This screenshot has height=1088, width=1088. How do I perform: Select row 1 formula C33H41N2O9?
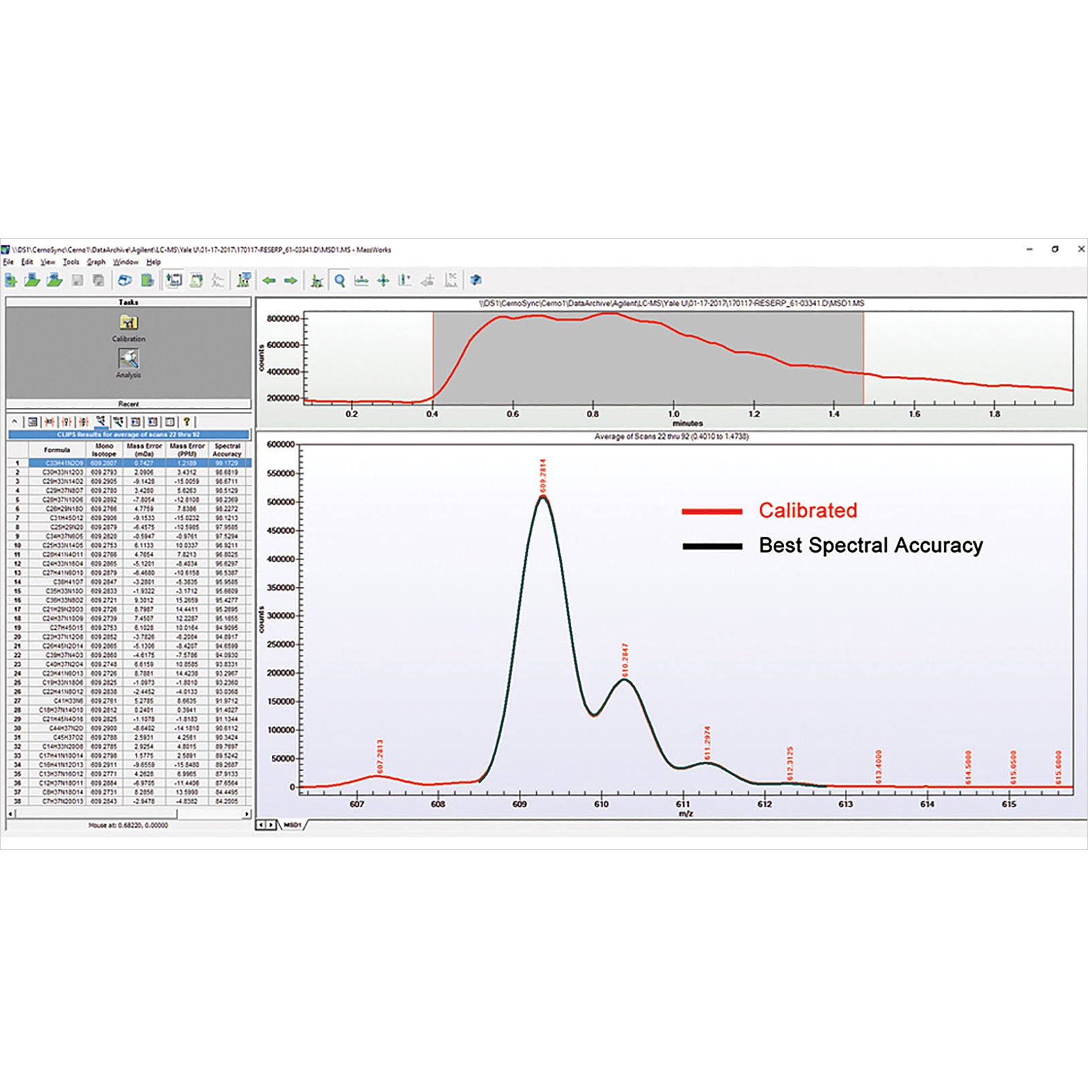tap(57, 463)
